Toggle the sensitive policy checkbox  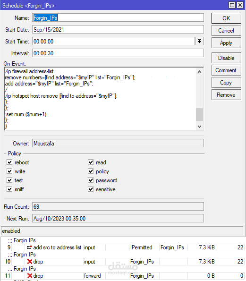point(91,189)
